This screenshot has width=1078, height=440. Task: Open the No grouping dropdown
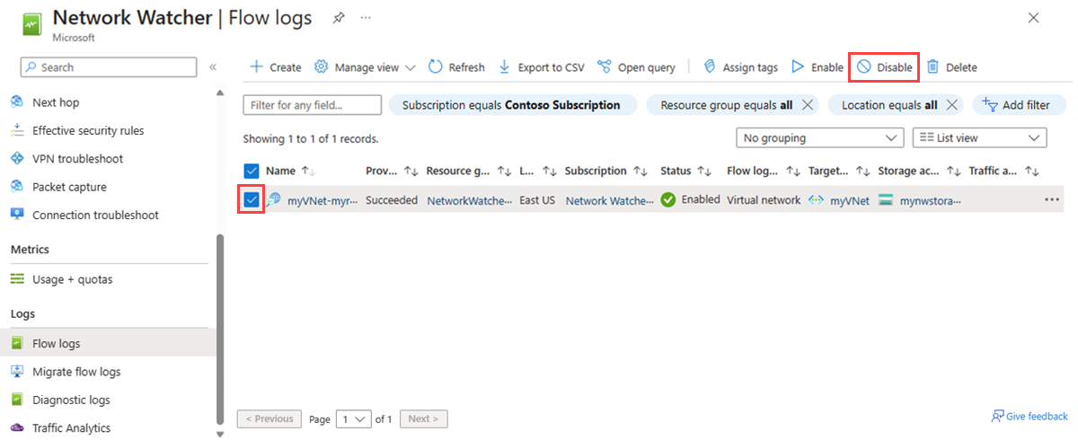pyautogui.click(x=819, y=138)
